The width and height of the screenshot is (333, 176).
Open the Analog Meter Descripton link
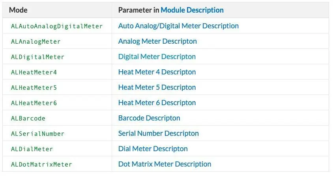pyautogui.click(x=157, y=41)
